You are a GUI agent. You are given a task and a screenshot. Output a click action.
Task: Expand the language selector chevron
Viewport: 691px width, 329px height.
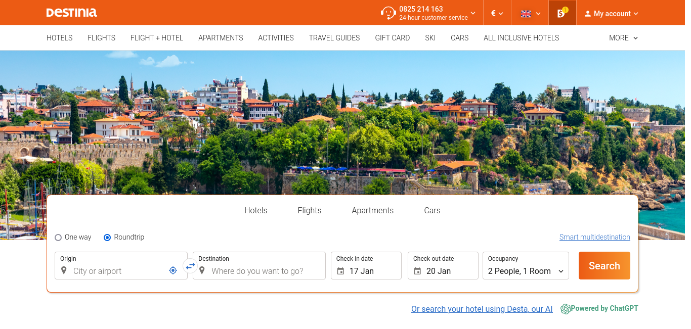click(x=538, y=14)
